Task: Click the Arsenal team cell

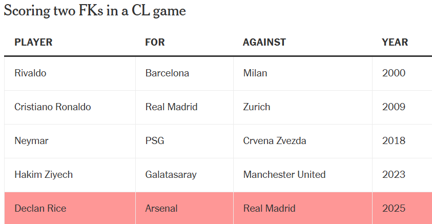Action: (x=184, y=208)
